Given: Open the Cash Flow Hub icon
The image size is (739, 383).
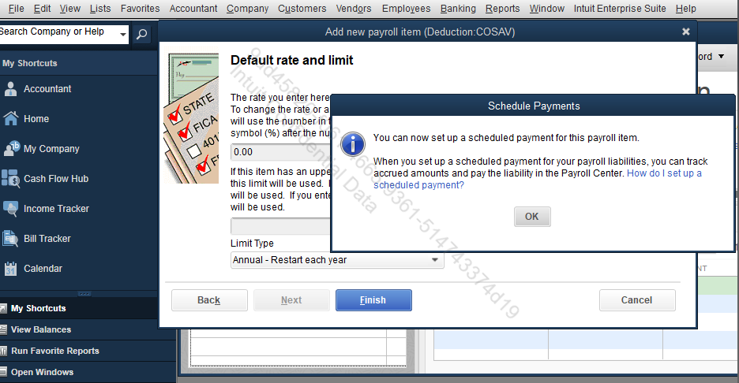Looking at the screenshot, I should 11,179.
